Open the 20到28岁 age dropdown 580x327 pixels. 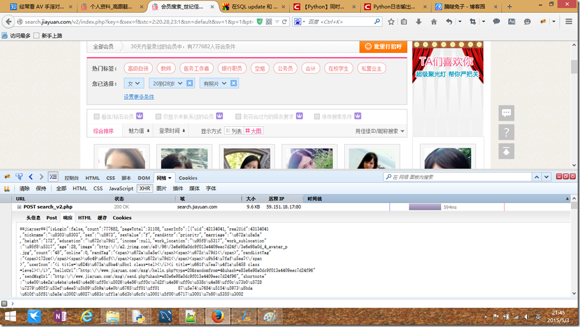pos(168,83)
